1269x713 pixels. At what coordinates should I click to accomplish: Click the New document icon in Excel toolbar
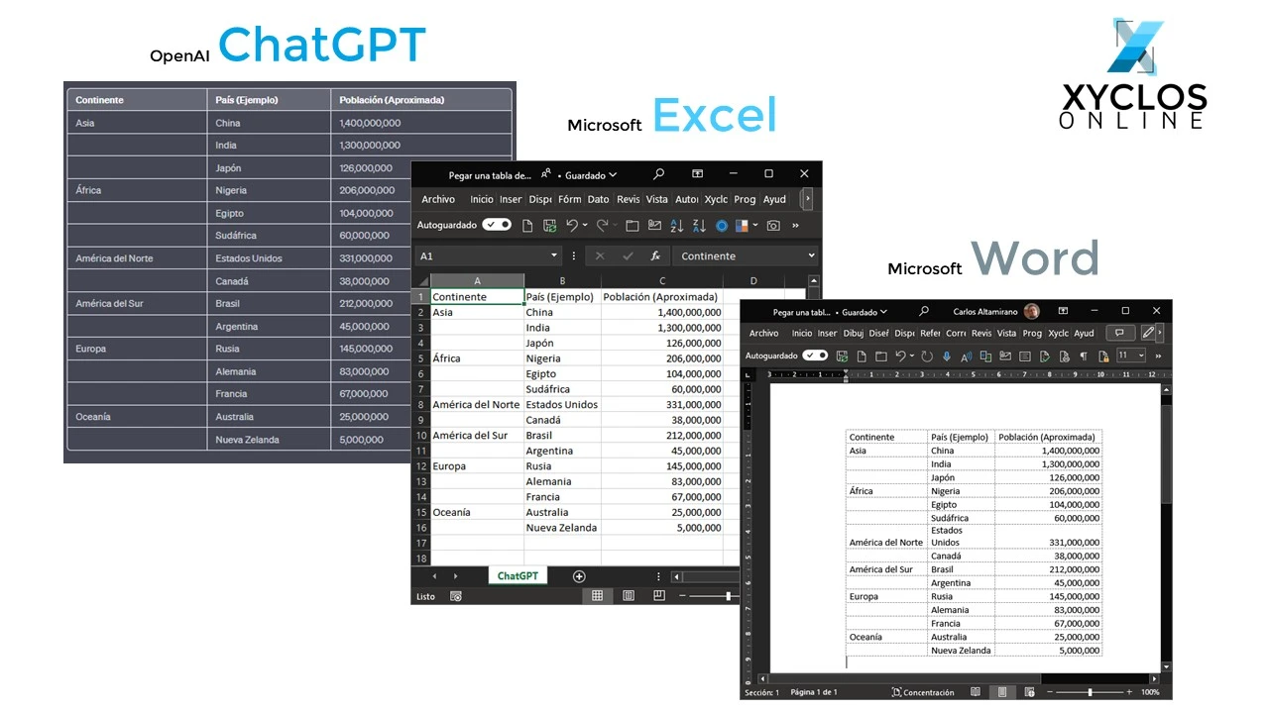527,226
